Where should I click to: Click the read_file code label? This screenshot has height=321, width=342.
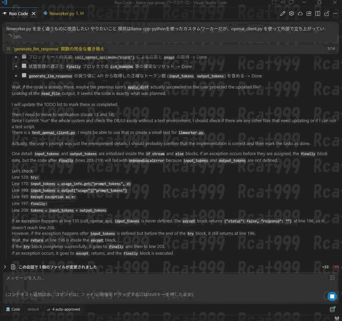click(x=50, y=94)
